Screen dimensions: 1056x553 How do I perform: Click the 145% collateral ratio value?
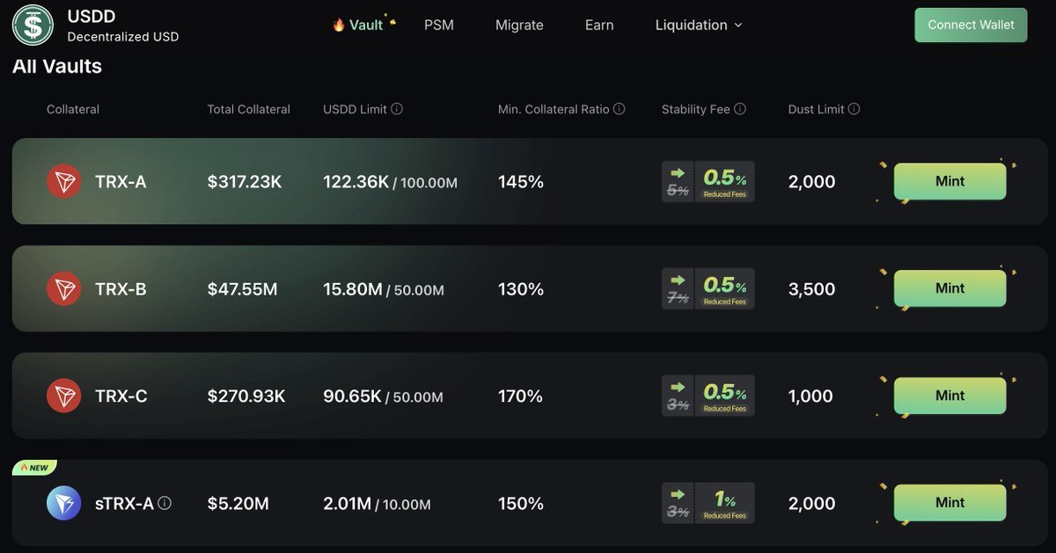[521, 182]
